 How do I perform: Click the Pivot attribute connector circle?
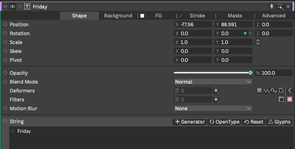(5, 60)
